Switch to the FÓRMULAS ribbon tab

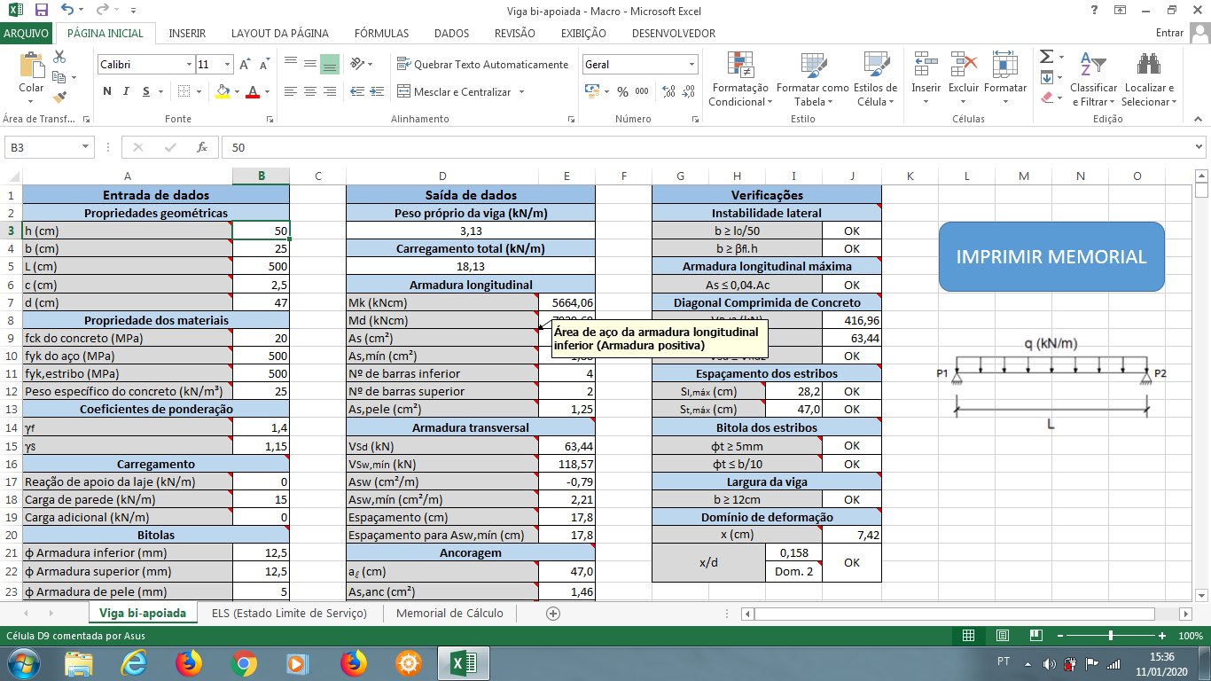(x=382, y=33)
